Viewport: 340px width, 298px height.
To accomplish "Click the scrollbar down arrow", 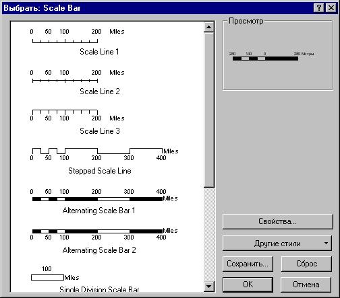I will coord(209,286).
